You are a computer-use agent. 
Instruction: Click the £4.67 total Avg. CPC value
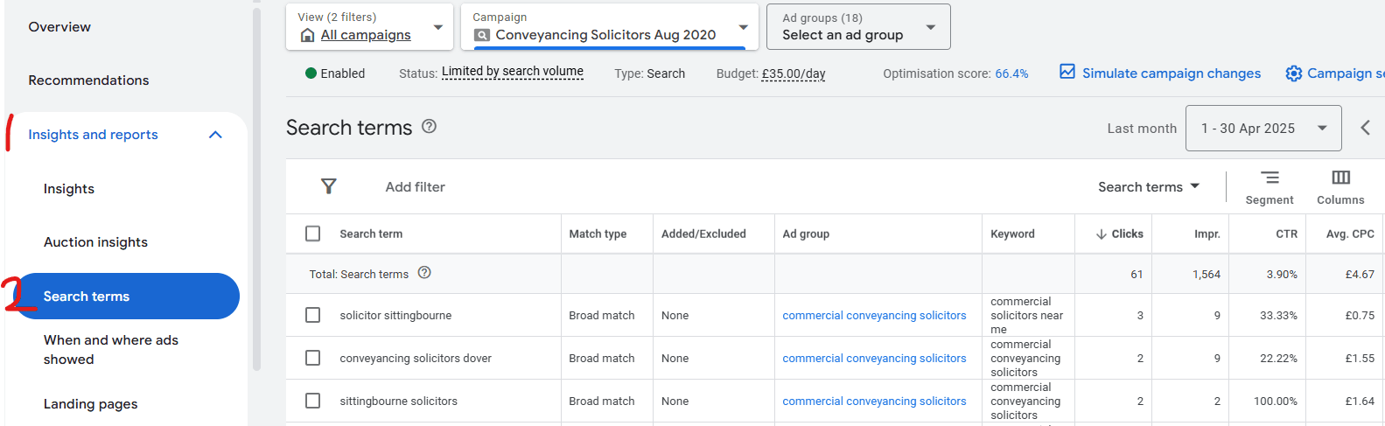(1360, 274)
